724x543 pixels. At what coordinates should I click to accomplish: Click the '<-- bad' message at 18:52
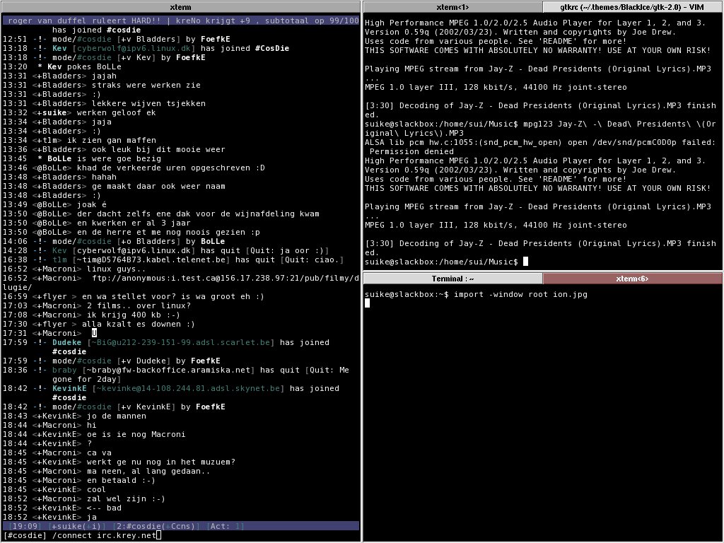(104, 508)
